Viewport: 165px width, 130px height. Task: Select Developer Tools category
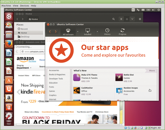(56, 79)
